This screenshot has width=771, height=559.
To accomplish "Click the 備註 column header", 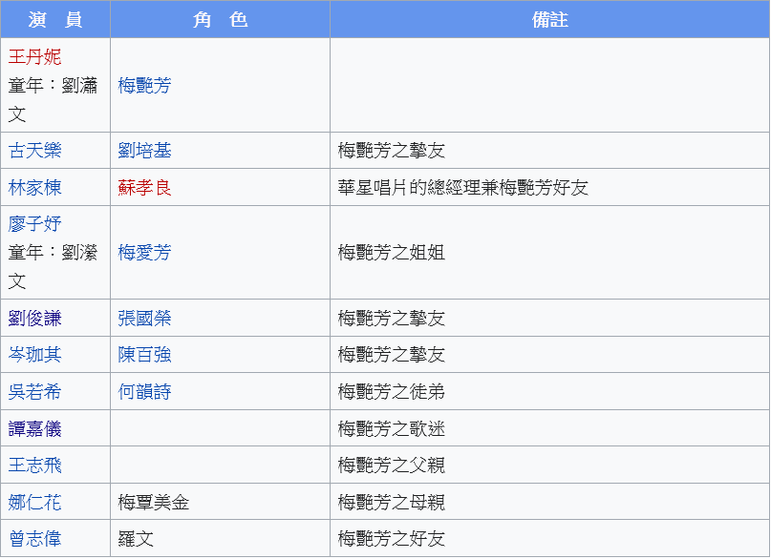I will (549, 20).
